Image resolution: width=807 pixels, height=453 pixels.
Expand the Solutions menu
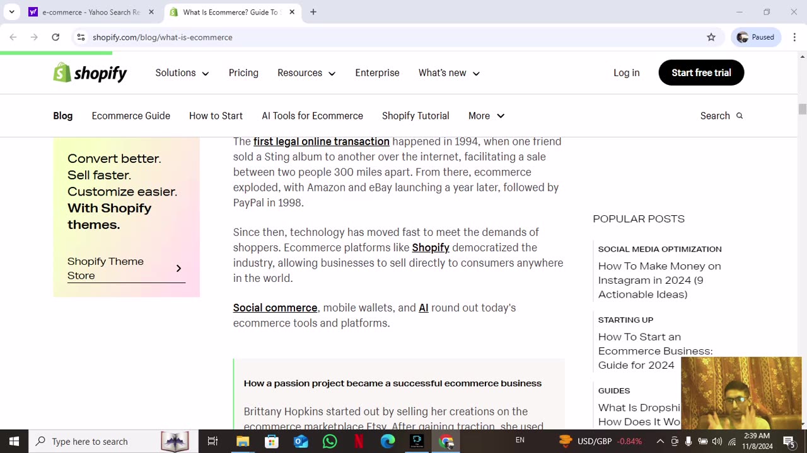(182, 73)
